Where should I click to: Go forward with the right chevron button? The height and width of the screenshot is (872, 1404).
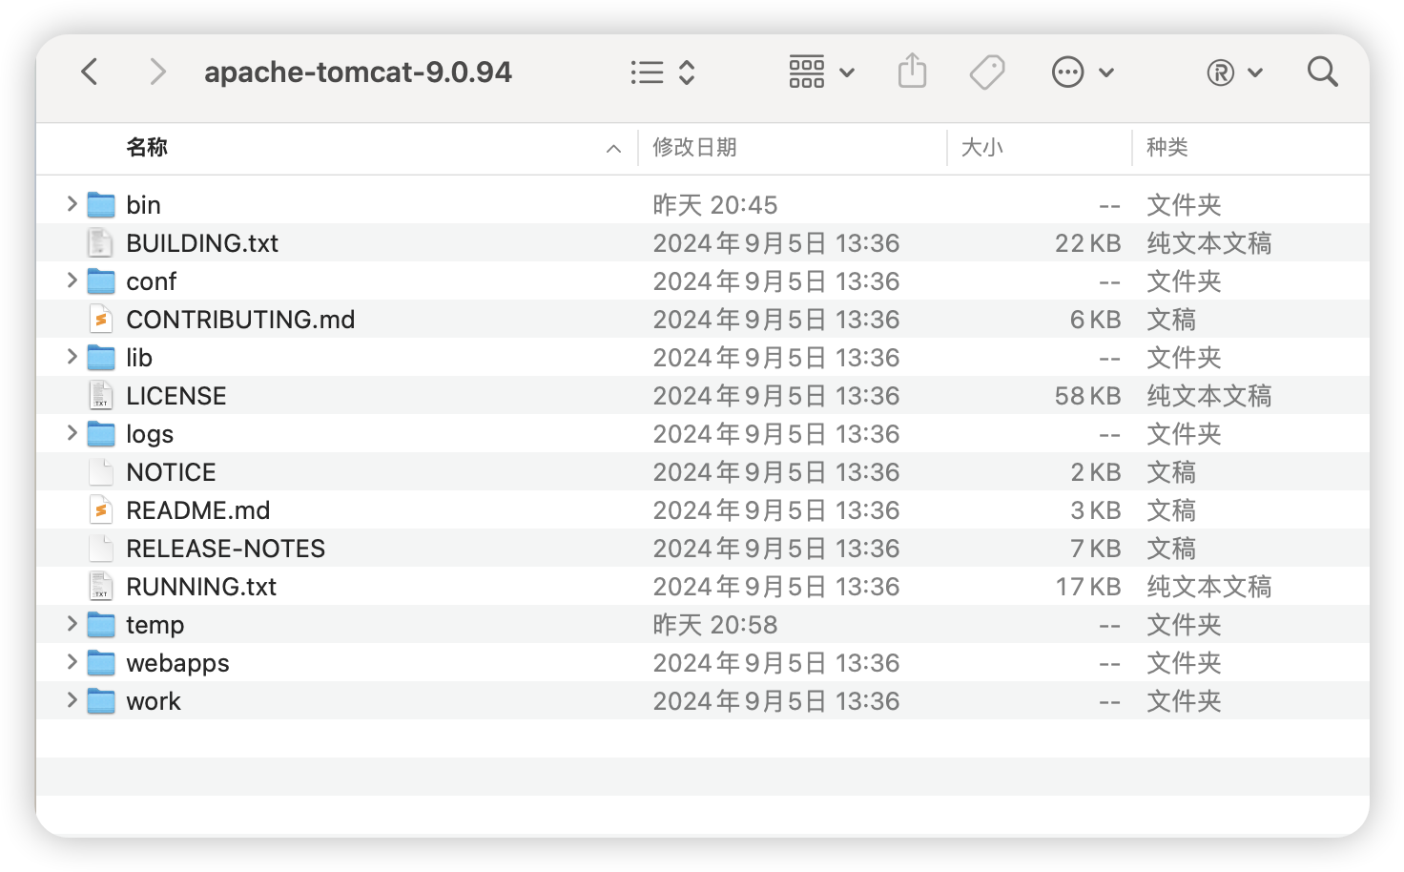tap(157, 72)
